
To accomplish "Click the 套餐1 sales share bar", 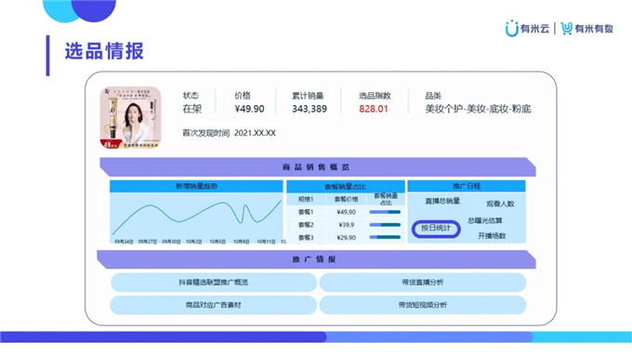I will [385, 212].
